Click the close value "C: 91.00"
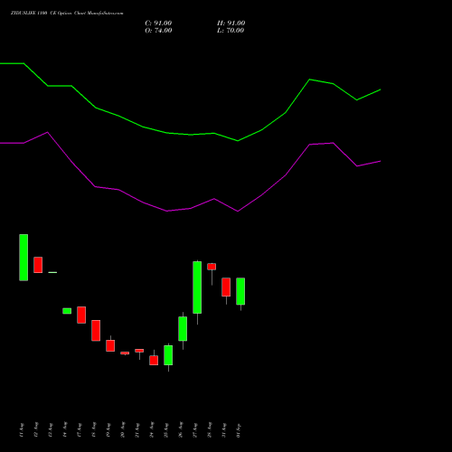This screenshot has width=452, height=452. point(158,24)
